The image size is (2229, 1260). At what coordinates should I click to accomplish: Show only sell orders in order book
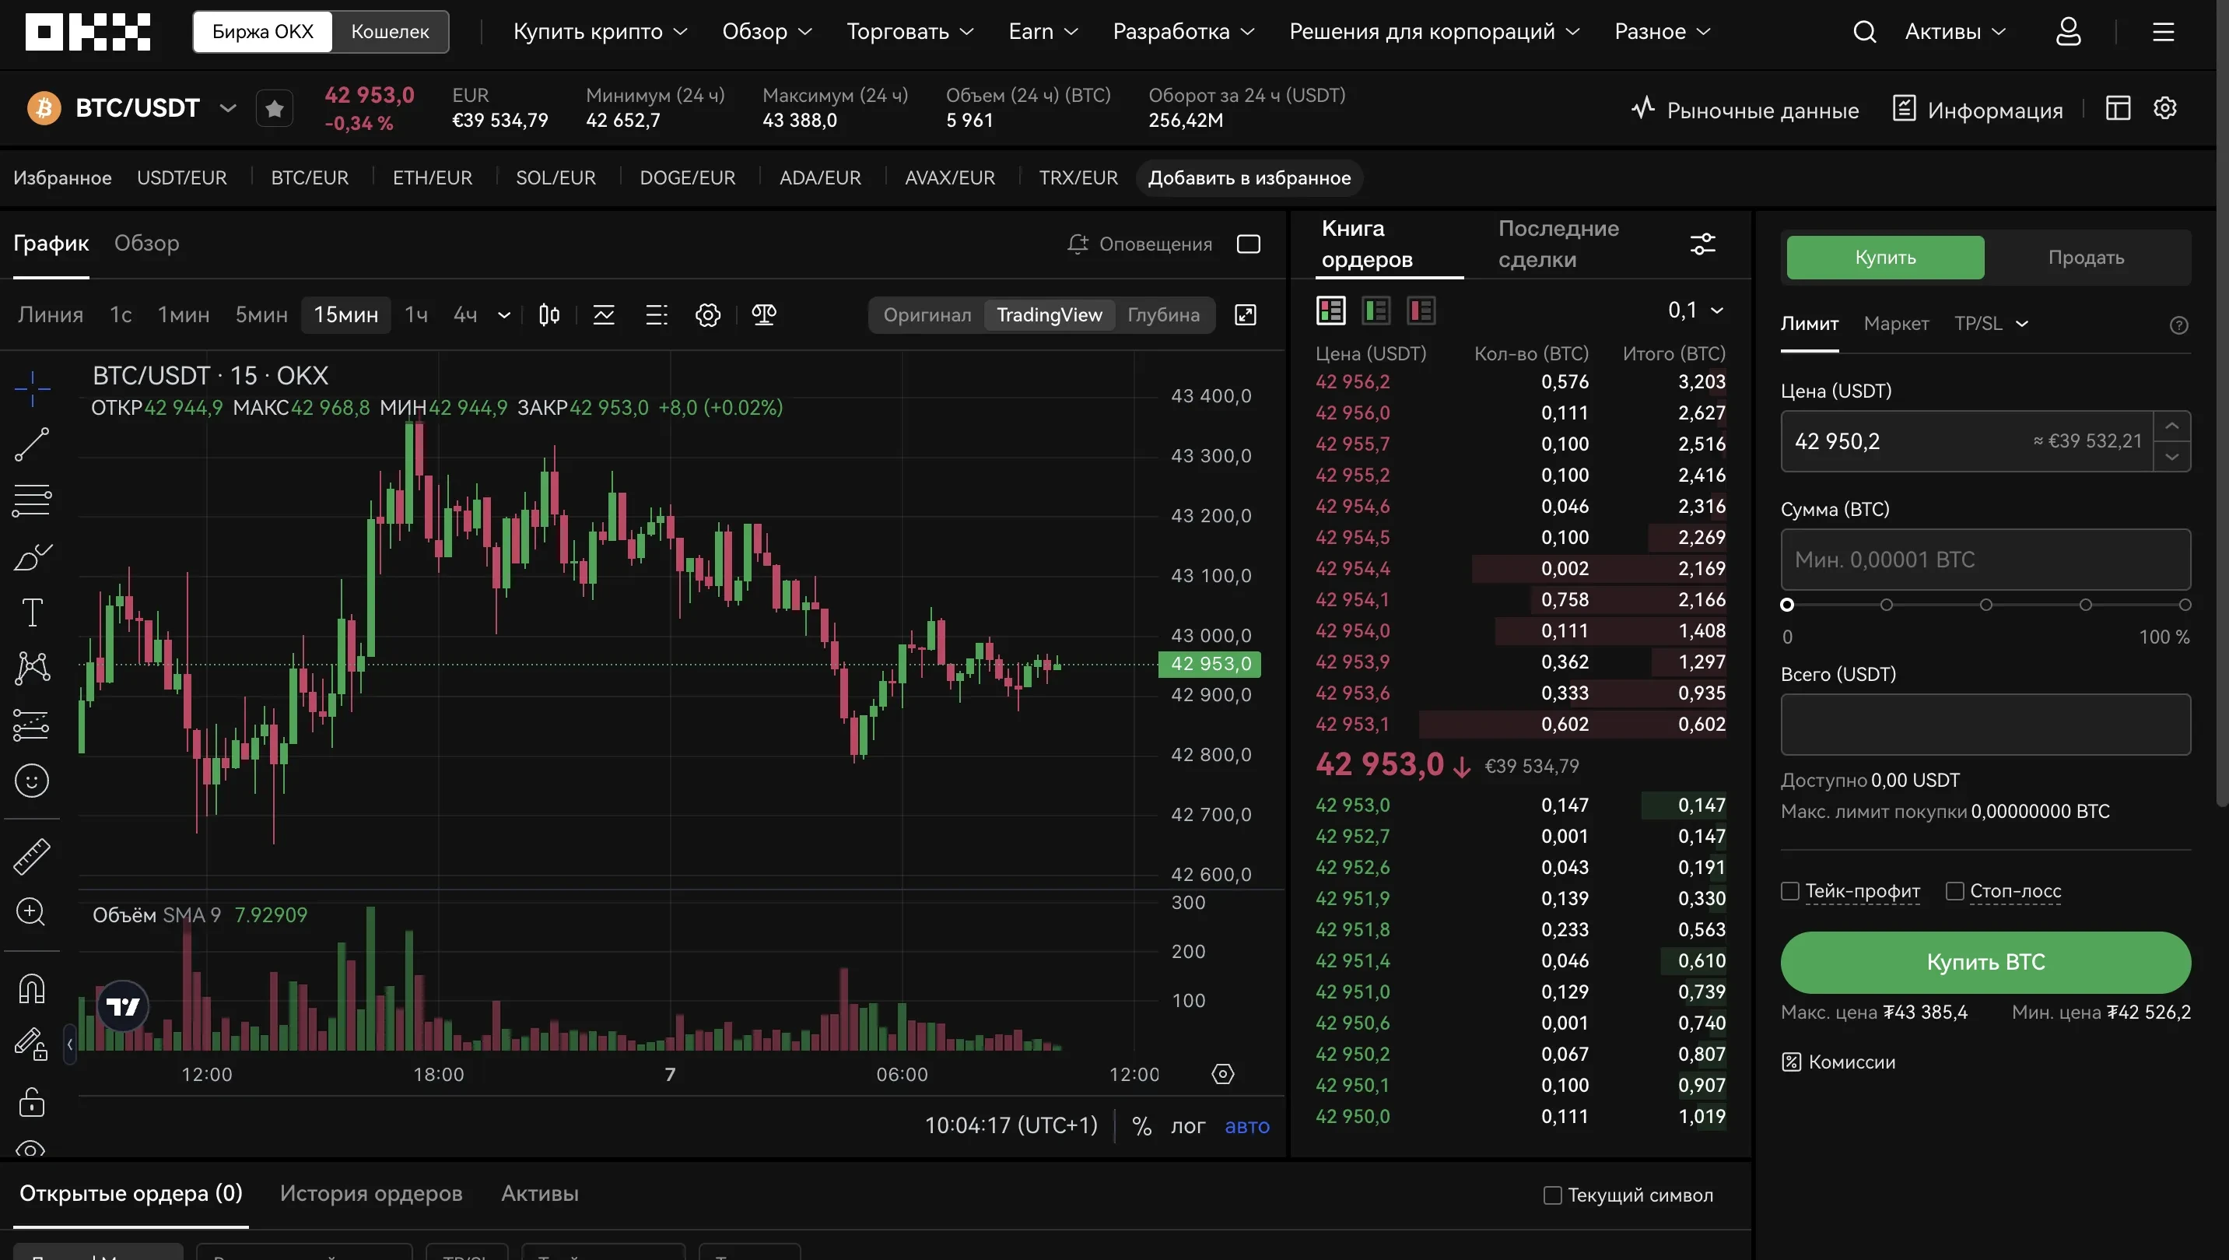(1421, 310)
